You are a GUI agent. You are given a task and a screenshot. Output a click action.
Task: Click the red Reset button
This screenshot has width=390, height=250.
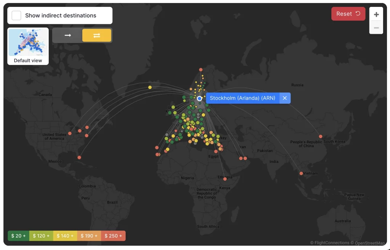[x=348, y=14]
